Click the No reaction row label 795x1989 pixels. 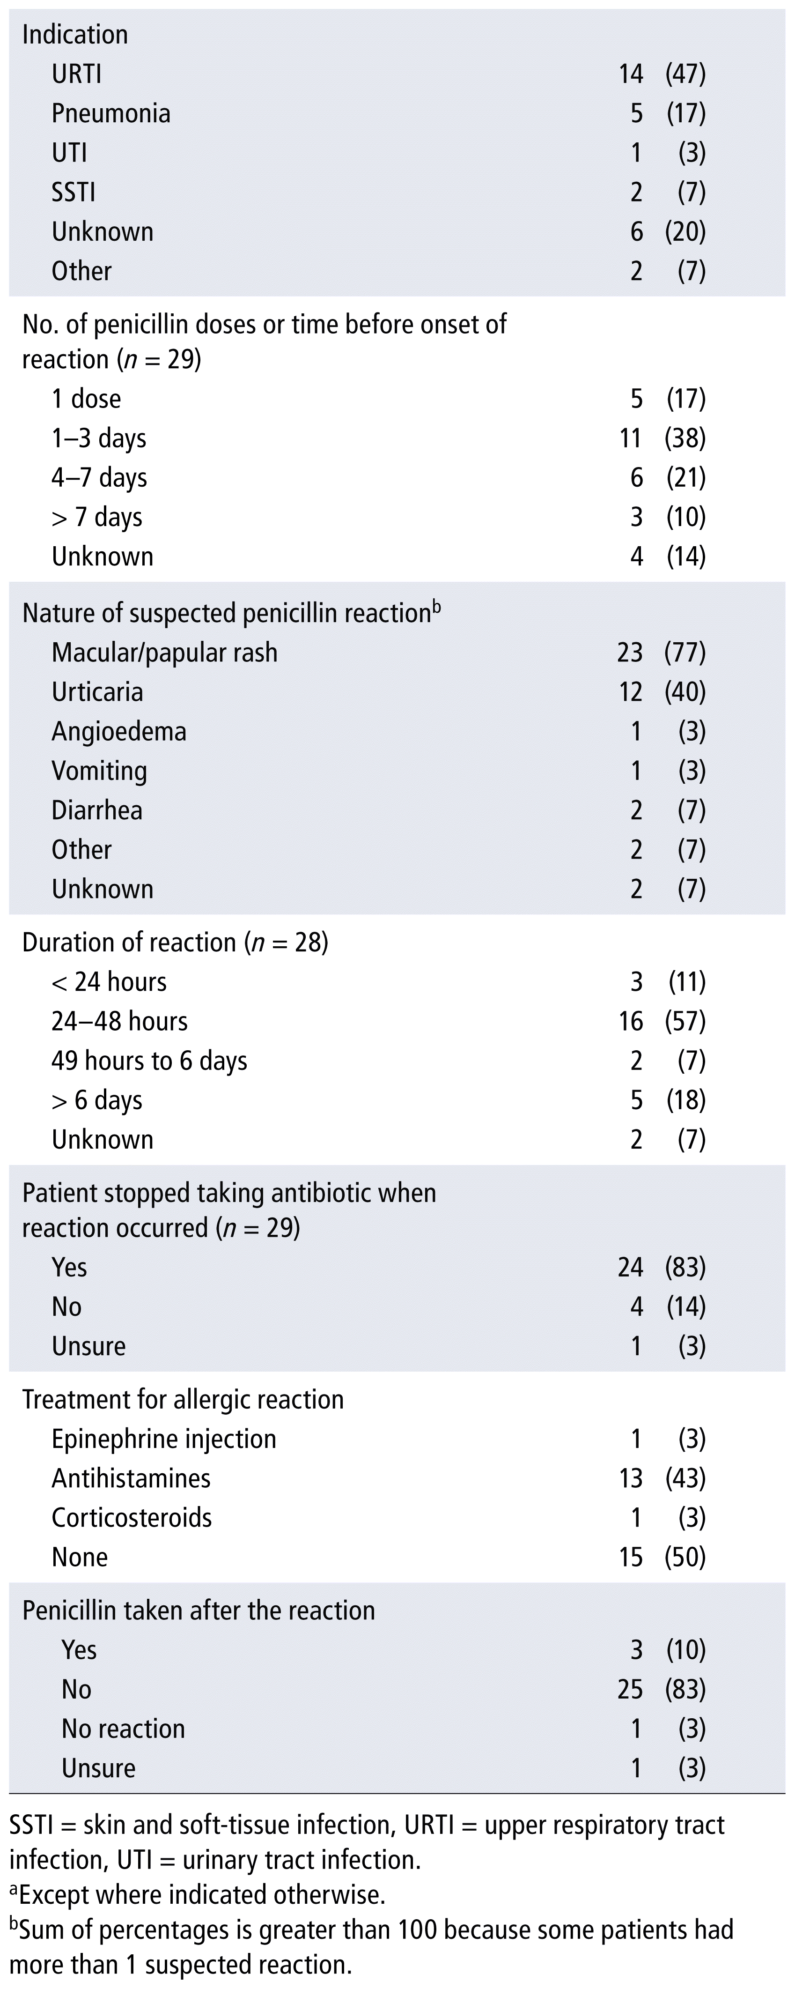click(x=123, y=1729)
